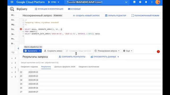Open Сведения о выполнении tab
170x95 pixels.
pyautogui.click(x=89, y=67)
